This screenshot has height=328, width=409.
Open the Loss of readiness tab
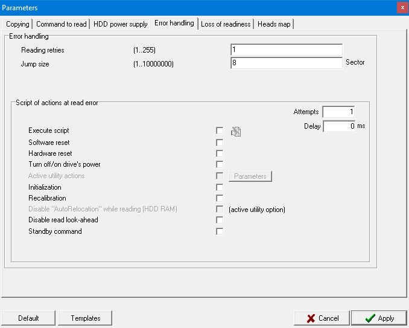coord(226,24)
